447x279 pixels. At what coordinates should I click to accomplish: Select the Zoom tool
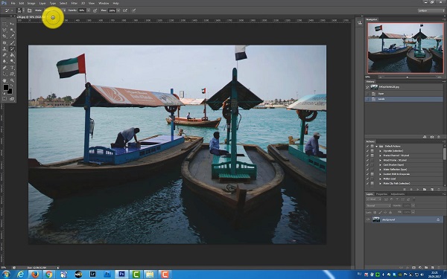(12, 80)
